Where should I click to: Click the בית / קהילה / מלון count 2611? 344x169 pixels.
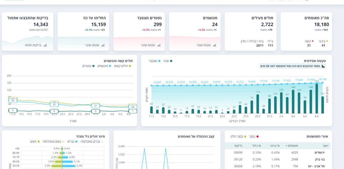click(x=260, y=45)
